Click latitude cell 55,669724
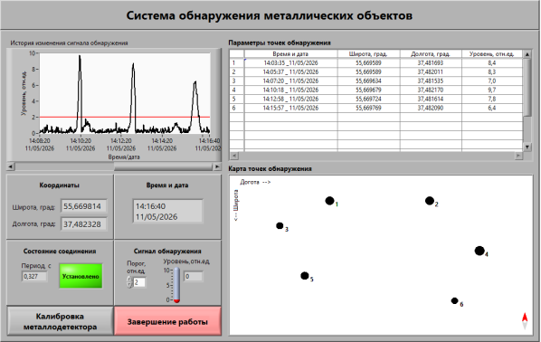541x342 pixels. (368, 99)
